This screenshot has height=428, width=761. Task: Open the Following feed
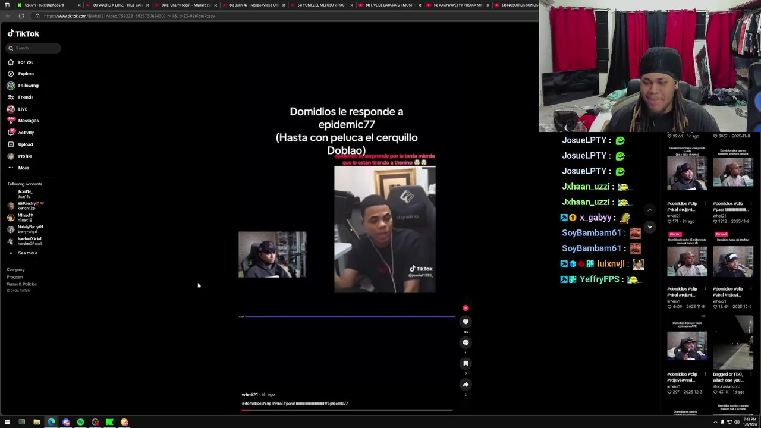pyautogui.click(x=28, y=86)
